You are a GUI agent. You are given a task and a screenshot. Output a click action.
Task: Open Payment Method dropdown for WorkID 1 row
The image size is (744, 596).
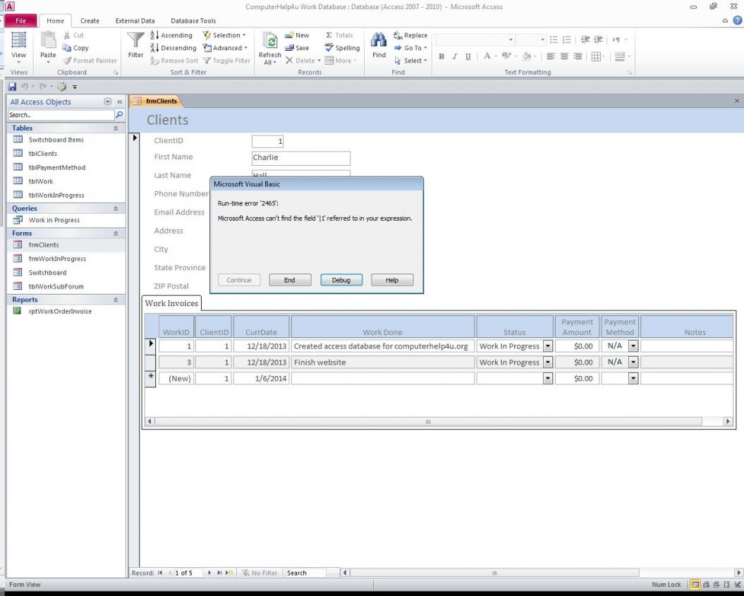pos(633,346)
